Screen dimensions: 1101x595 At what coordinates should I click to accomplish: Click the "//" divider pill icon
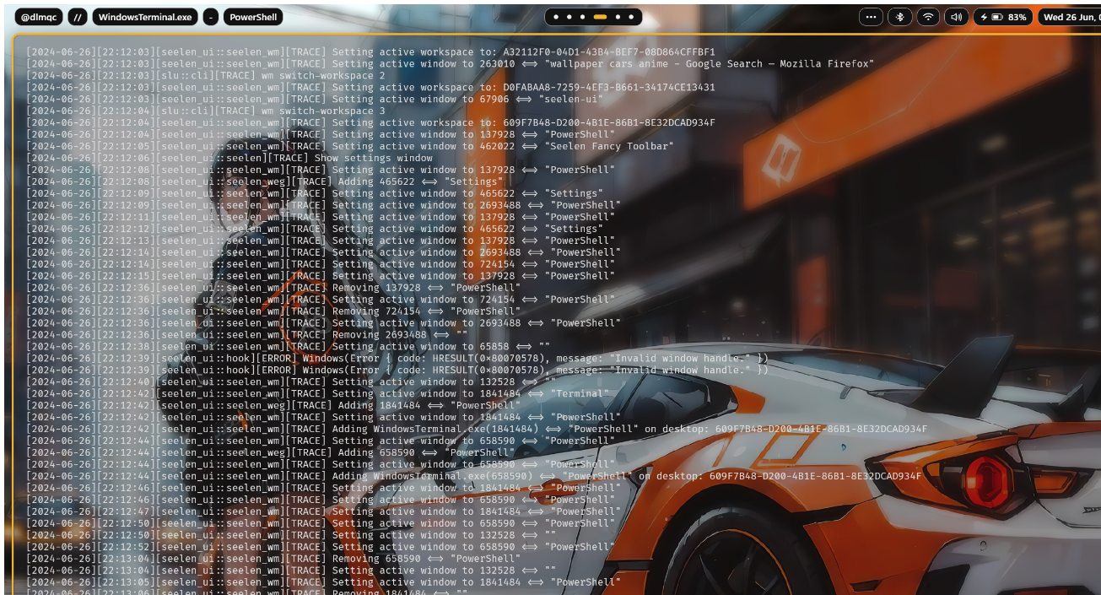coord(77,17)
